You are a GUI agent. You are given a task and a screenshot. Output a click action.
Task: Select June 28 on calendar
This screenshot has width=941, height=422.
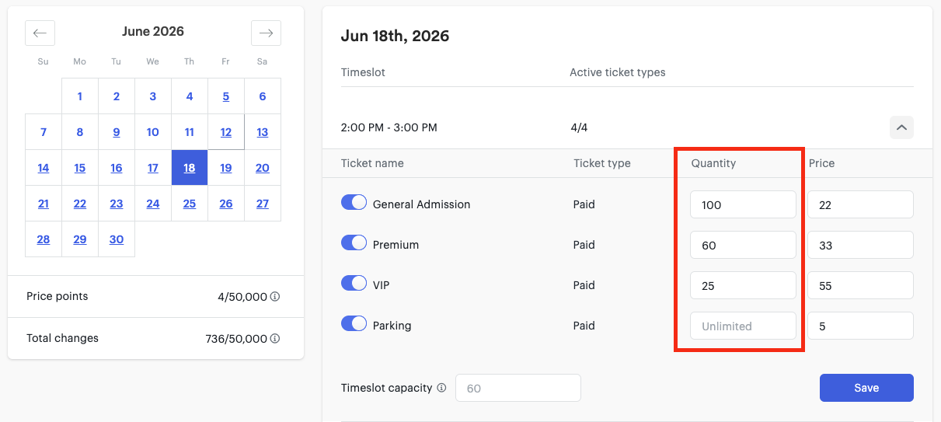(x=44, y=239)
